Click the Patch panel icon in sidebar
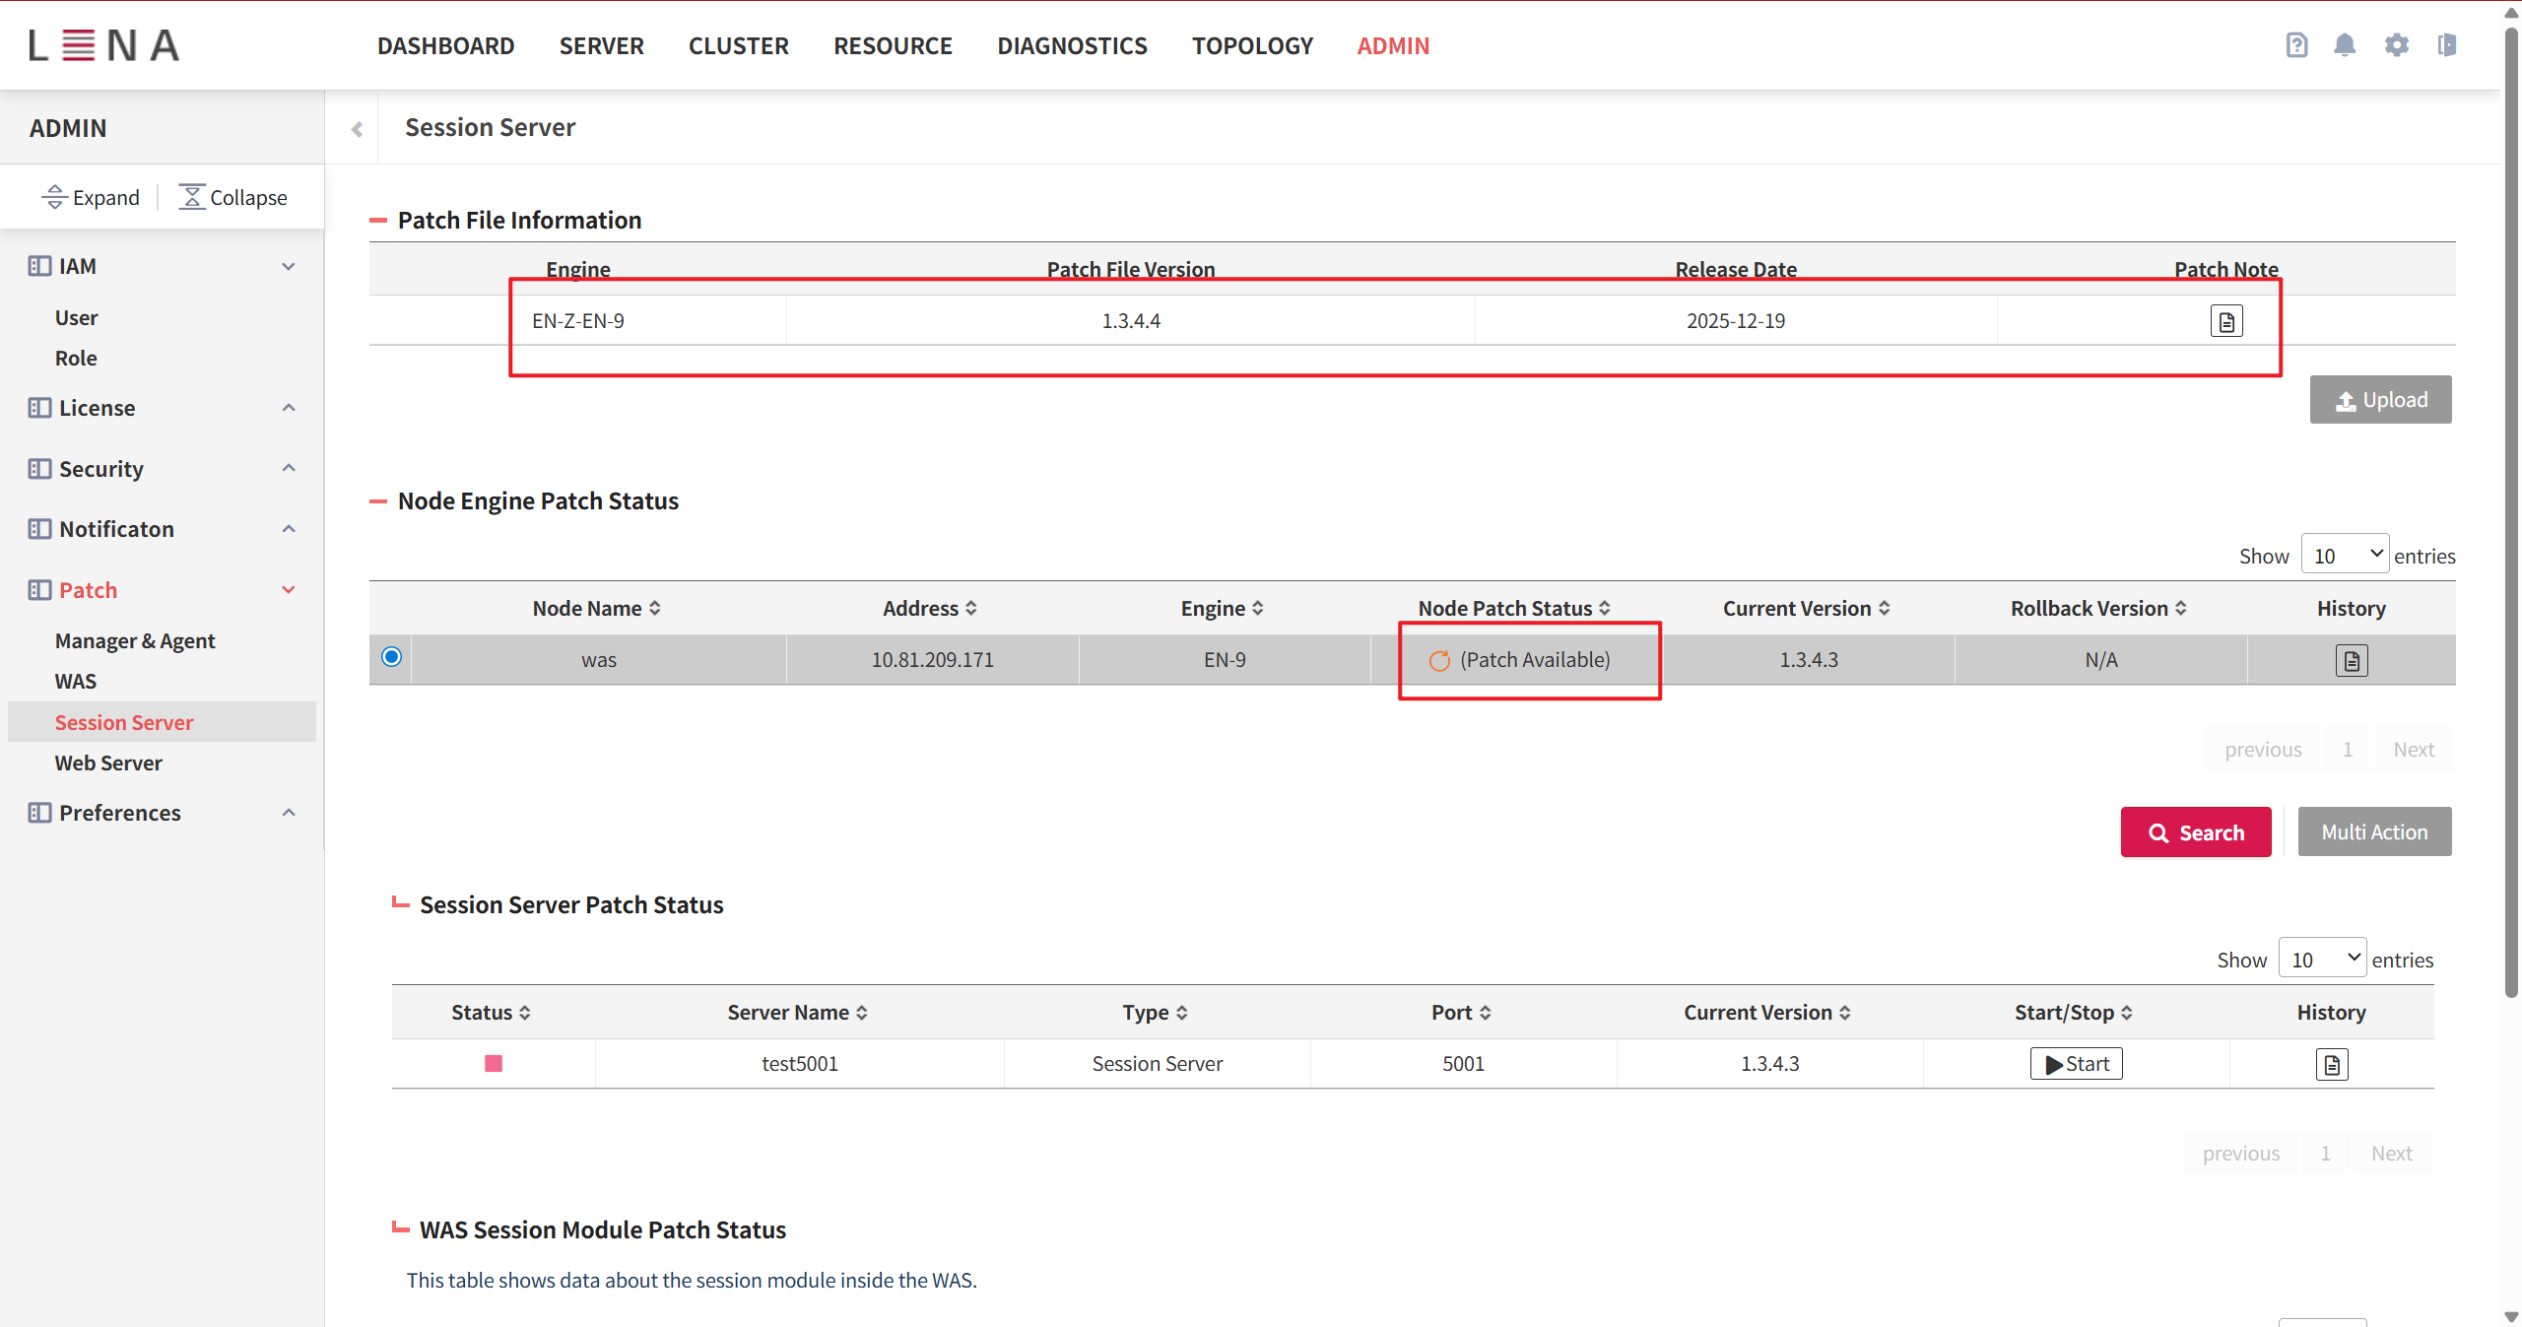This screenshot has width=2522, height=1327. (x=39, y=590)
